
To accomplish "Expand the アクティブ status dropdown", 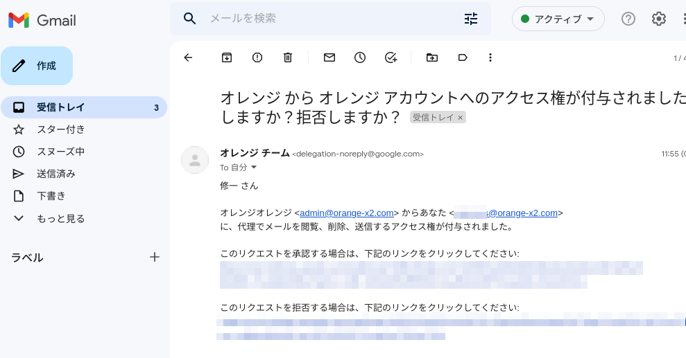I will 558,19.
